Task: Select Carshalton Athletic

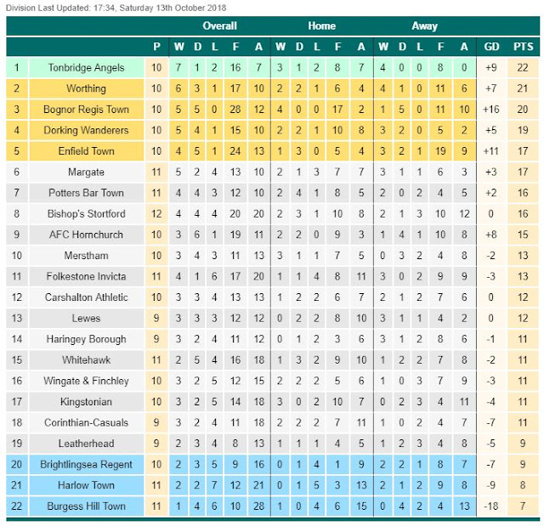Action: [x=86, y=297]
